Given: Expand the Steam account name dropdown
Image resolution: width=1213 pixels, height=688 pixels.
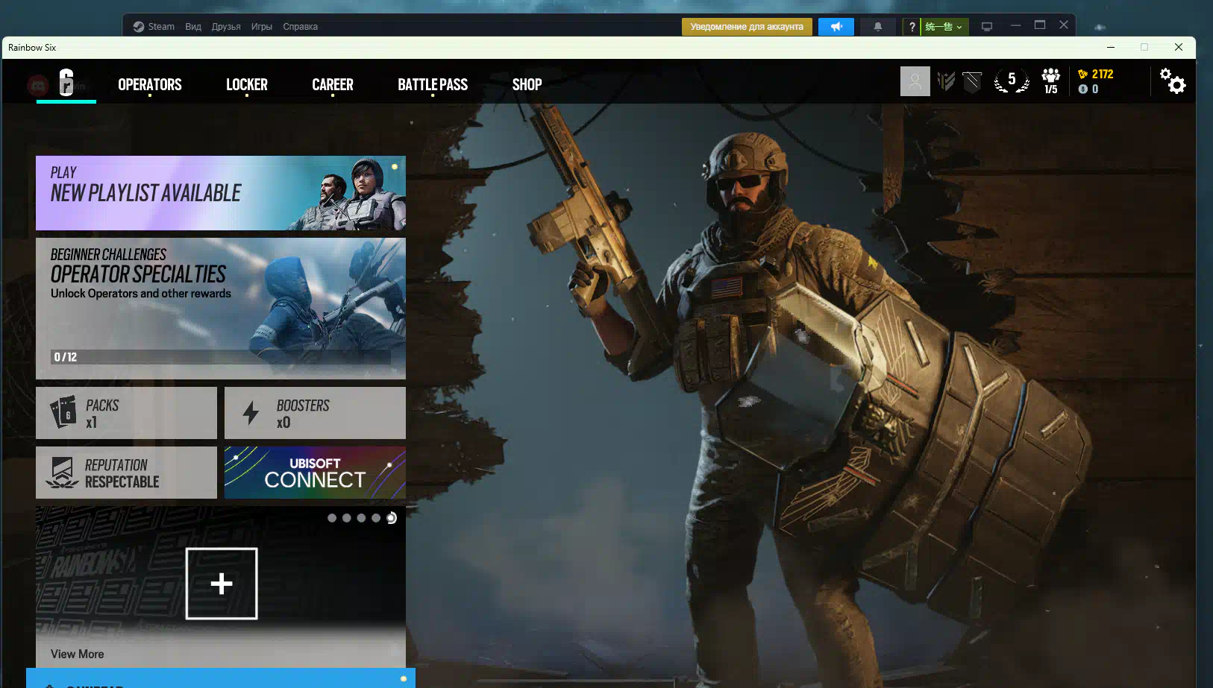Looking at the screenshot, I should [x=944, y=27].
